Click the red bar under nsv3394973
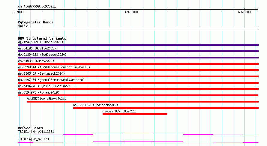This screenshot has height=146, width=267. click(138, 95)
